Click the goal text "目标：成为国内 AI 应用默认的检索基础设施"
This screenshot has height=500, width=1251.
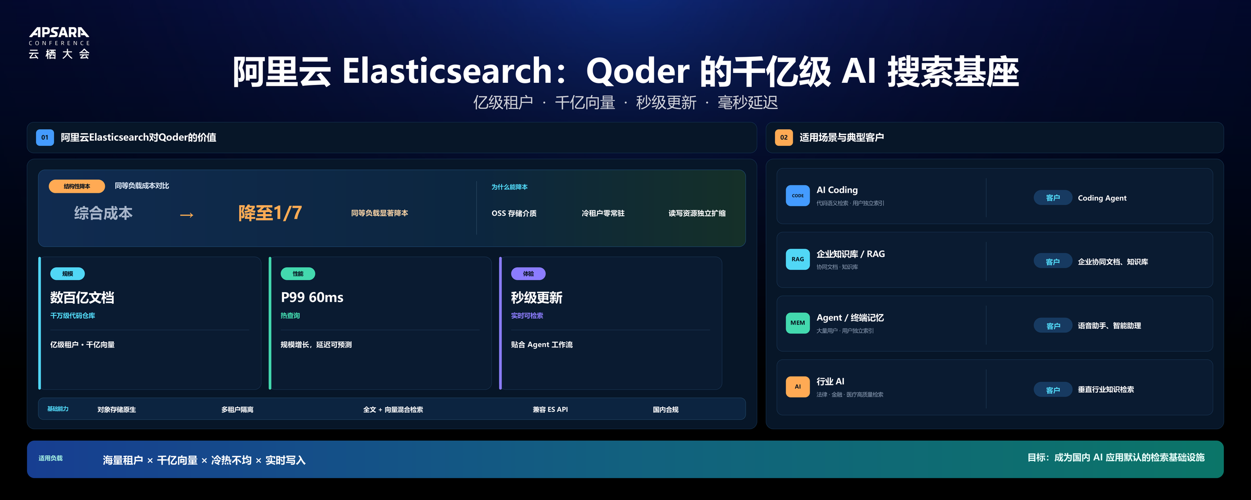pyautogui.click(x=1116, y=458)
